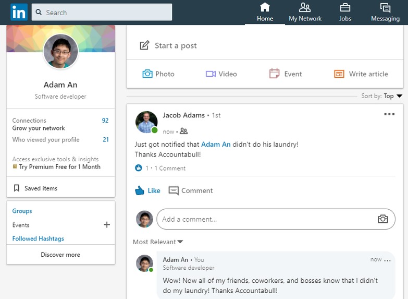
Task: Open the Most Relevant comments dropdown
Action: tap(158, 242)
